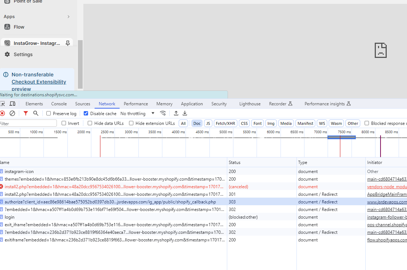Filter by WS requests

(322, 123)
